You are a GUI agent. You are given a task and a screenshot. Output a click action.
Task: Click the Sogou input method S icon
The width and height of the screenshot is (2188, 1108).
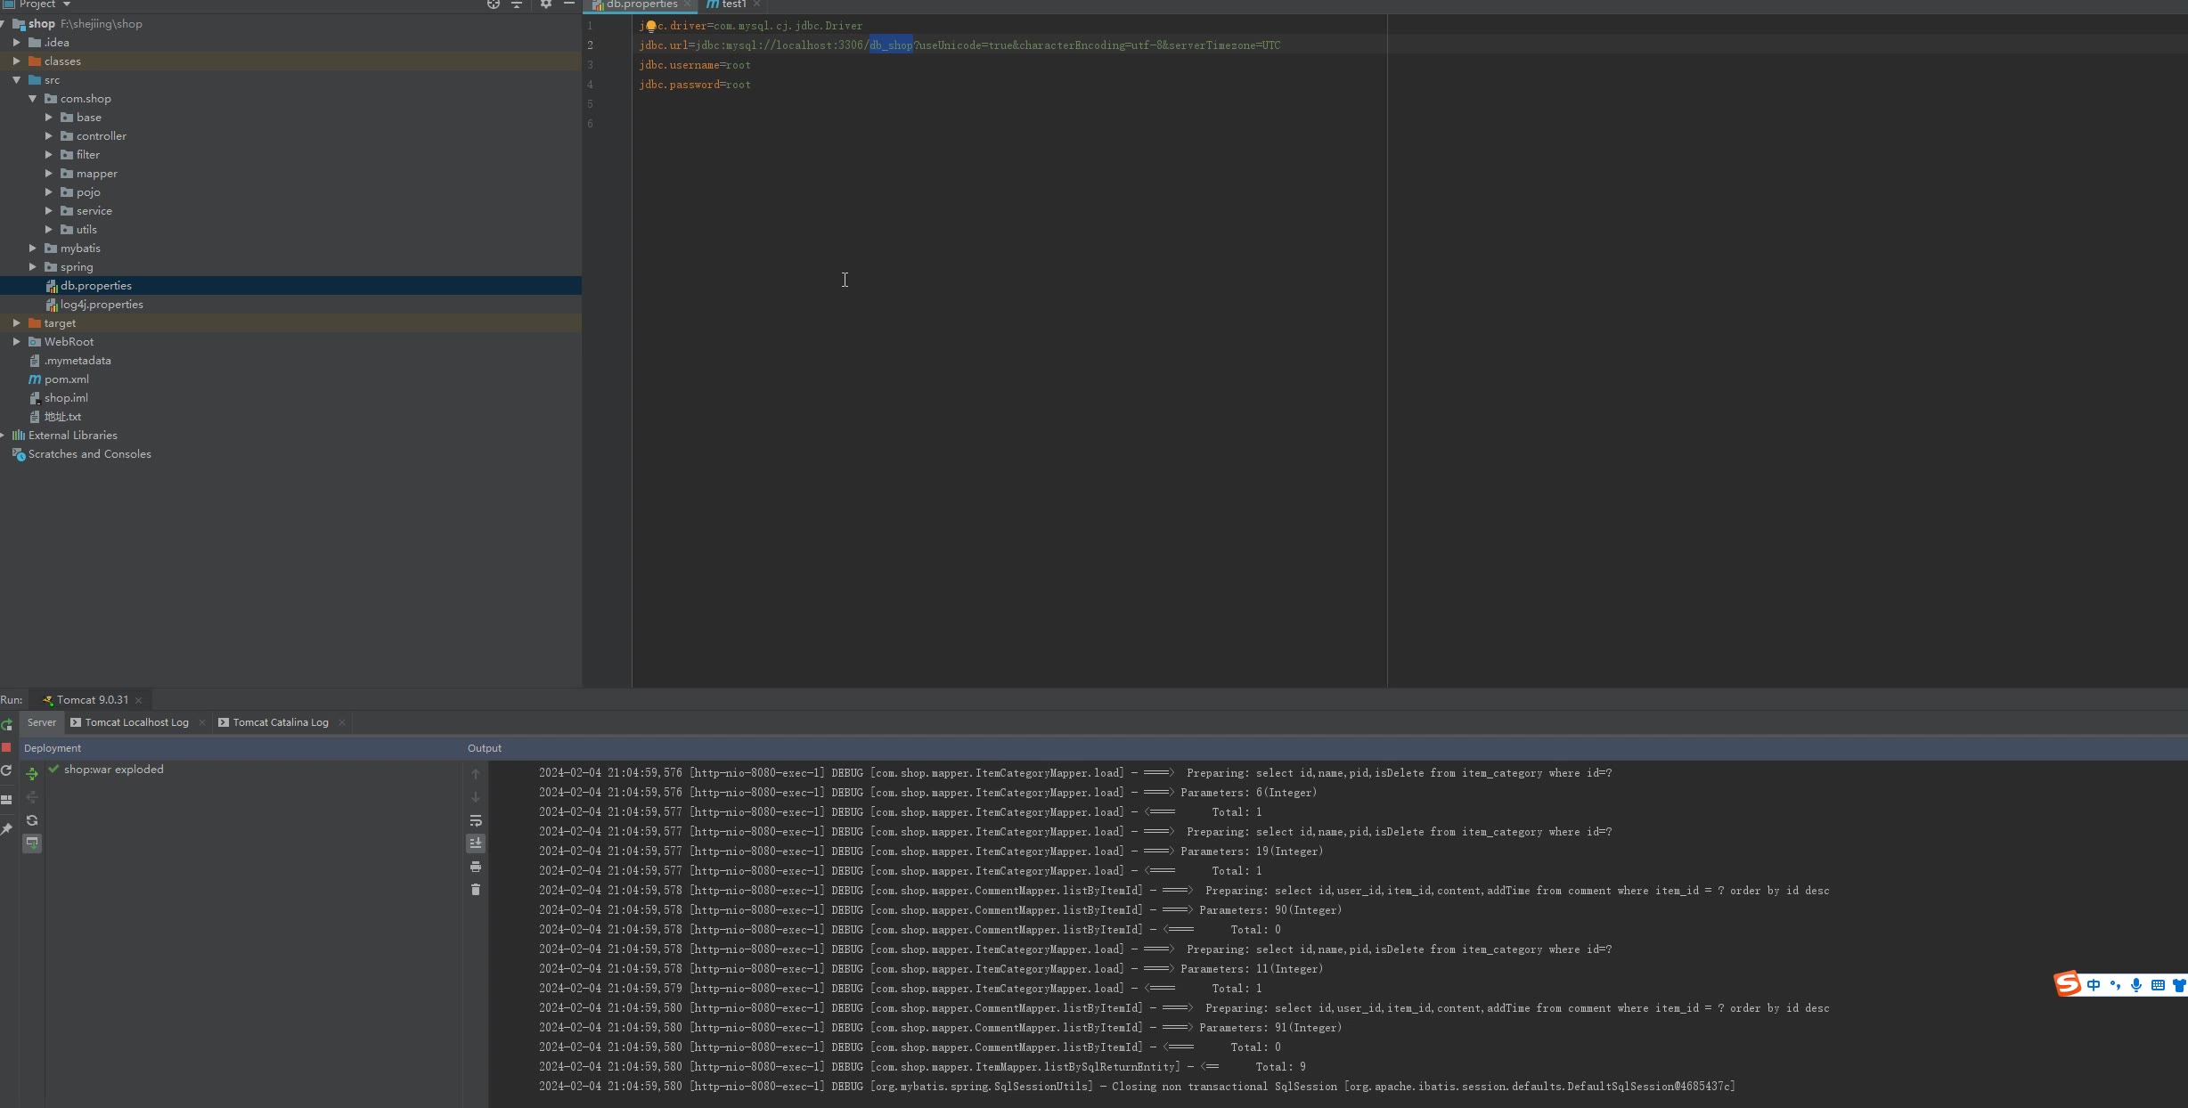click(2068, 983)
